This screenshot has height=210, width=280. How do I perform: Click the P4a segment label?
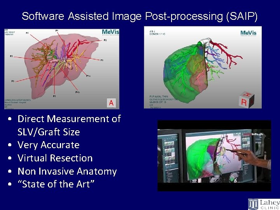88,76
